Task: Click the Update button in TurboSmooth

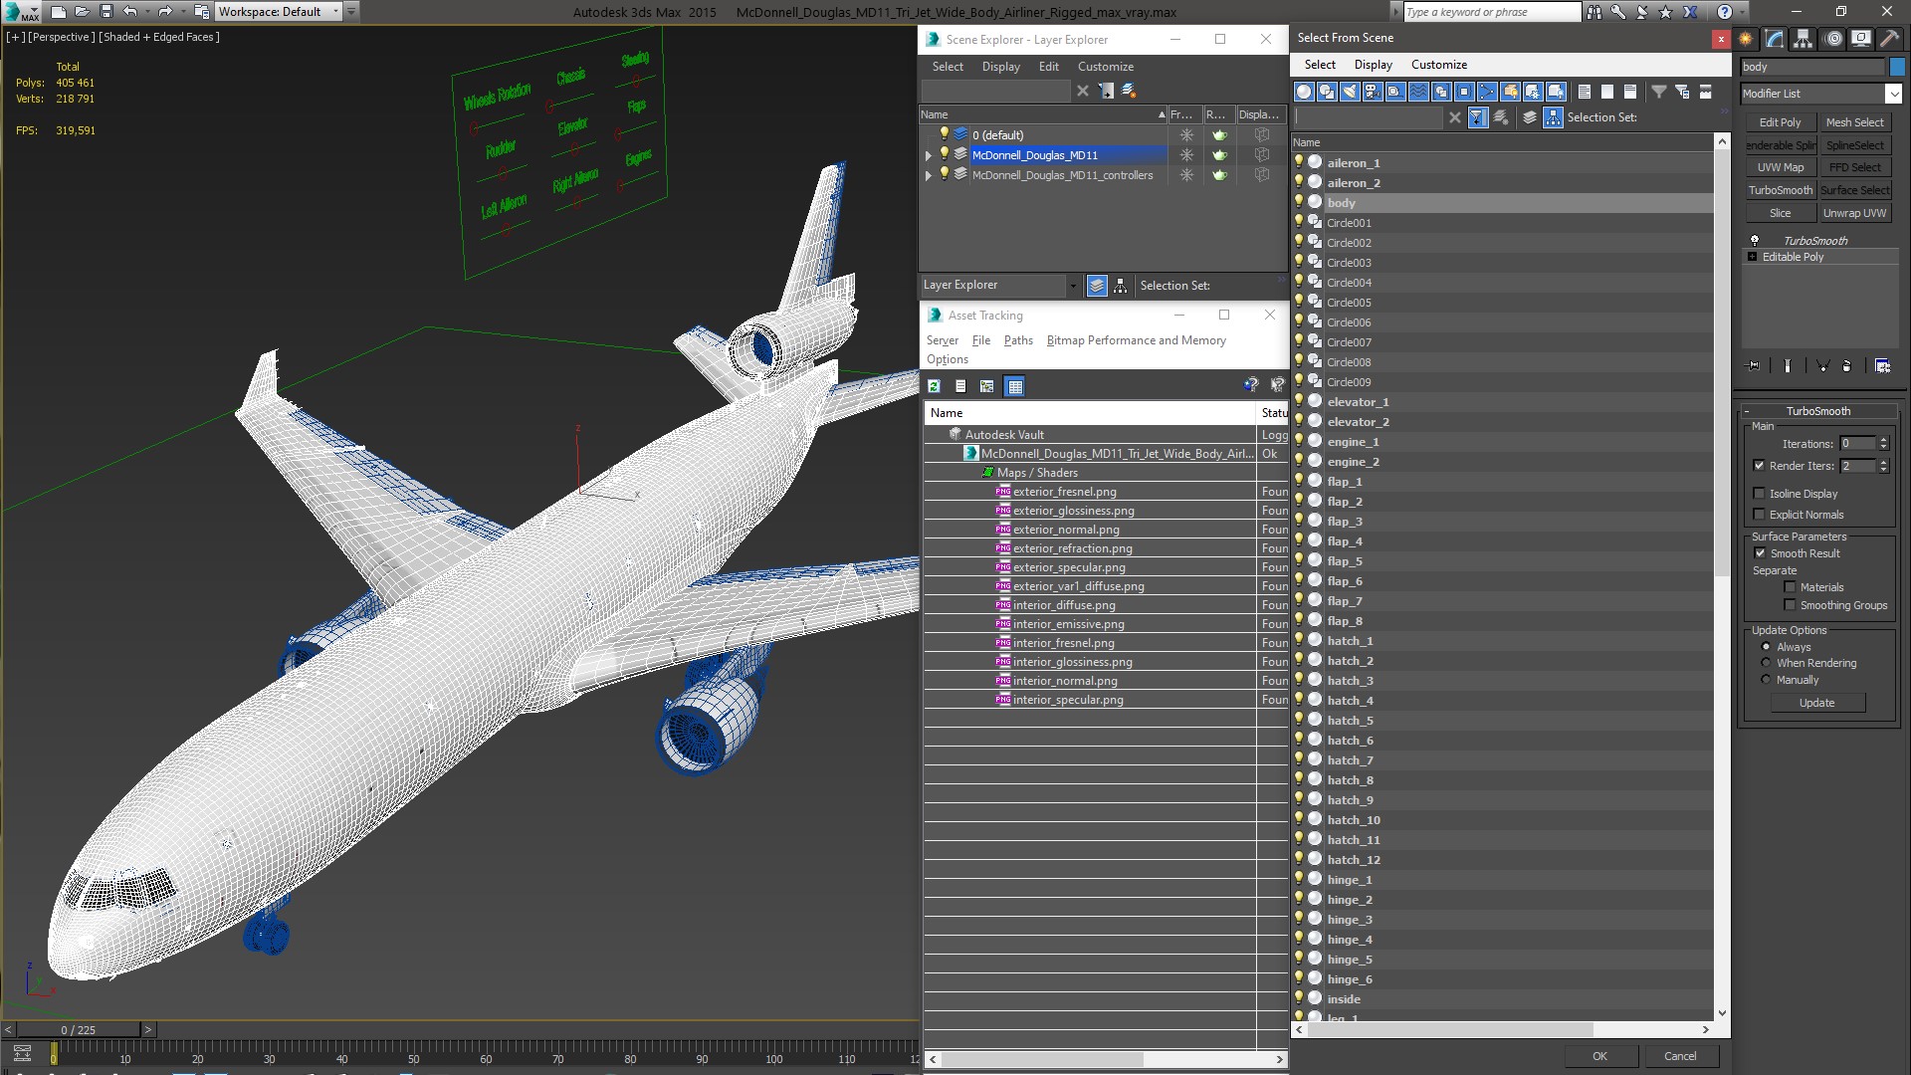Action: 1816,703
